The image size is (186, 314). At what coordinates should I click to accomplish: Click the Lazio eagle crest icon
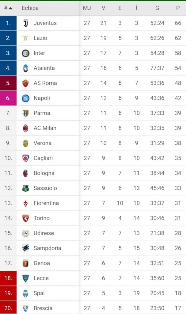25,38
